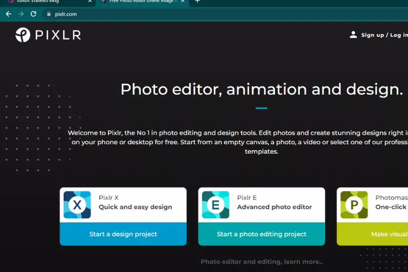The width and height of the screenshot is (408, 272).
Task: Click the Make visual button
Action: coord(372,234)
